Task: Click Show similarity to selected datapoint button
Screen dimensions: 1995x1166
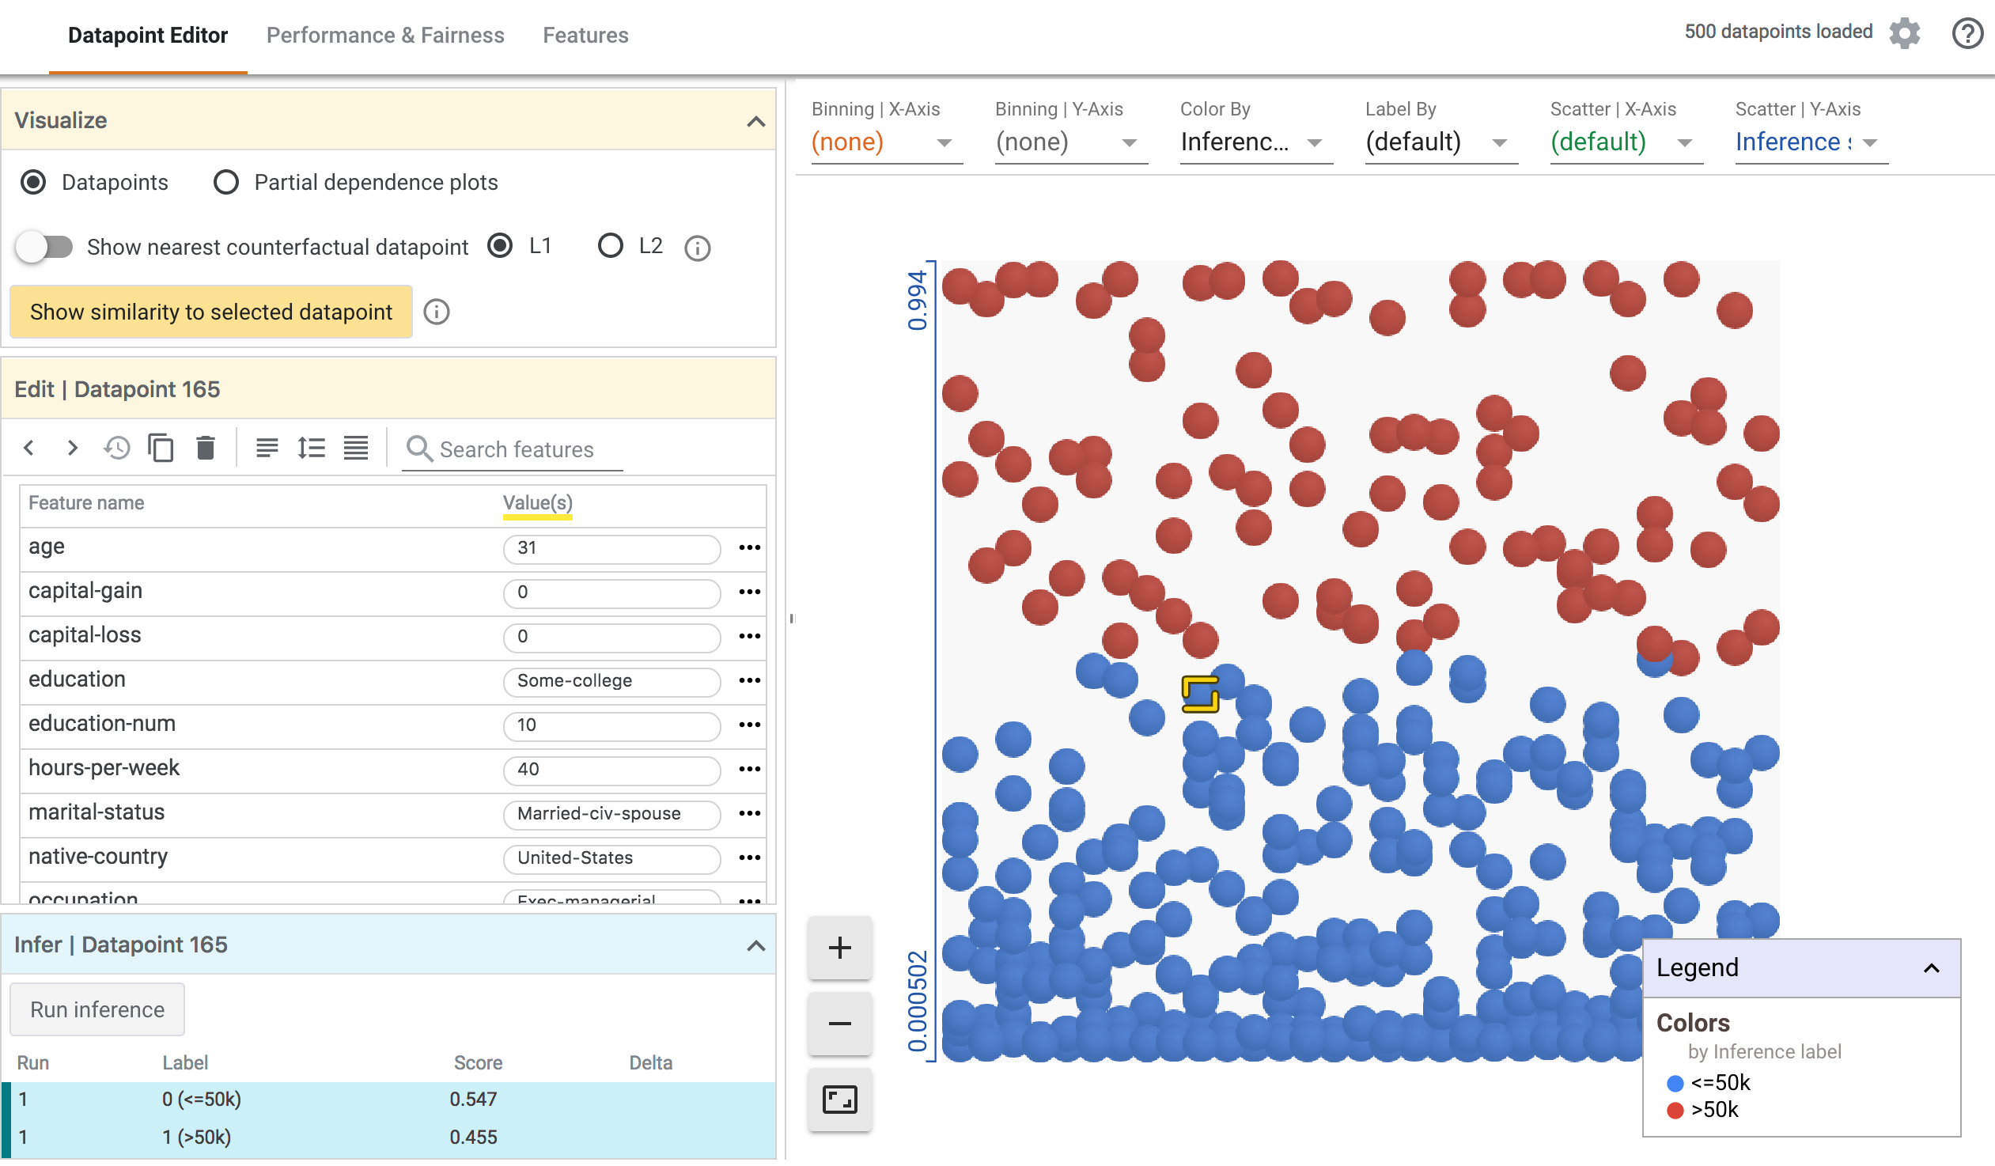Action: (210, 311)
